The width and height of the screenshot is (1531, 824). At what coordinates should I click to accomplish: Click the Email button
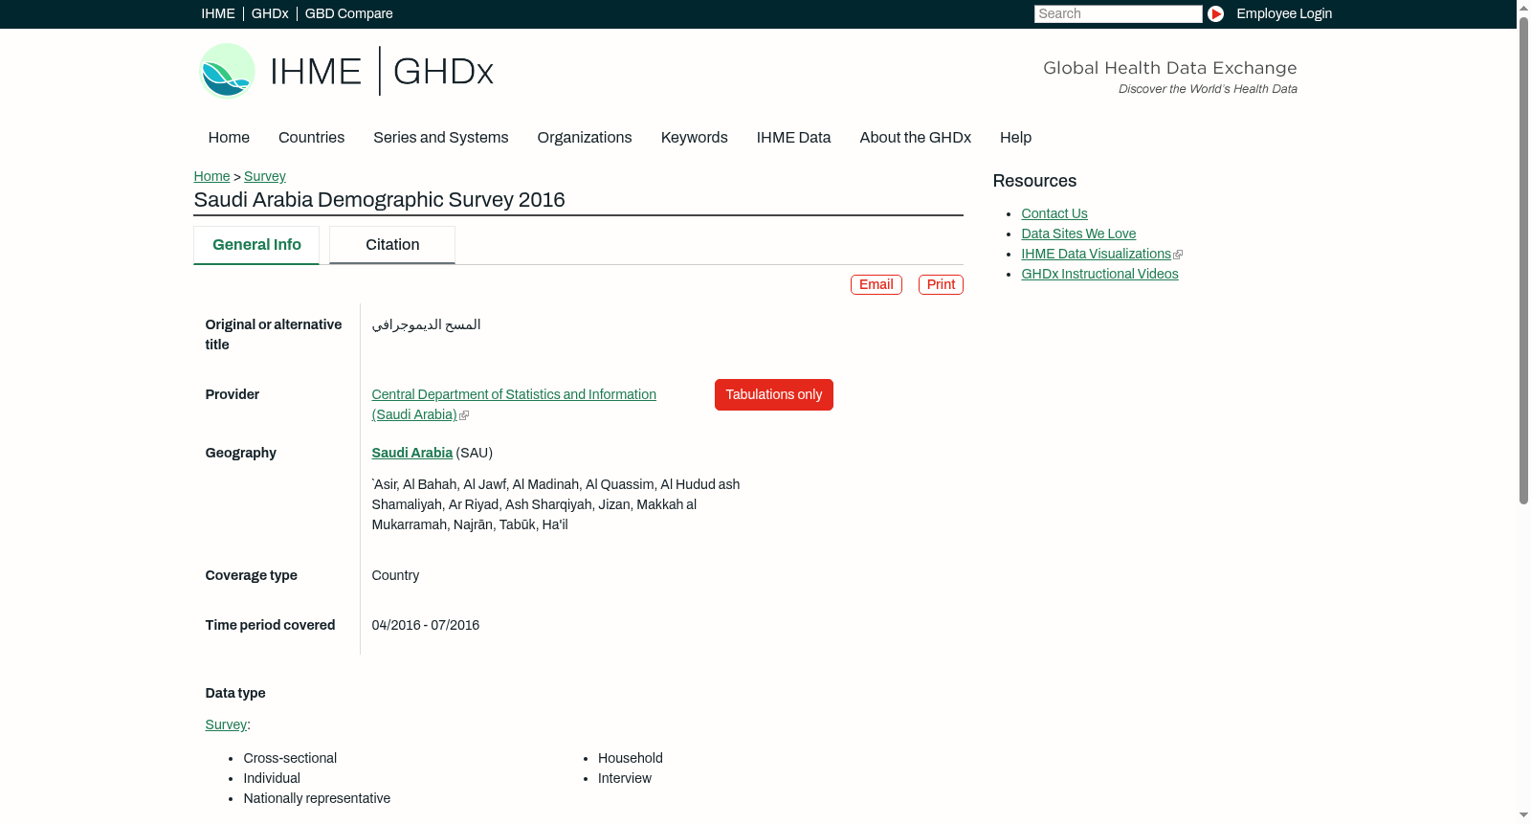876,284
